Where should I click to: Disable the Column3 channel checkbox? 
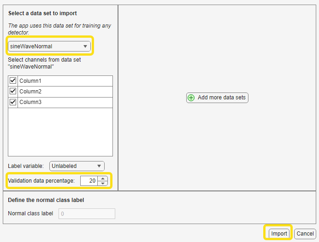click(13, 102)
